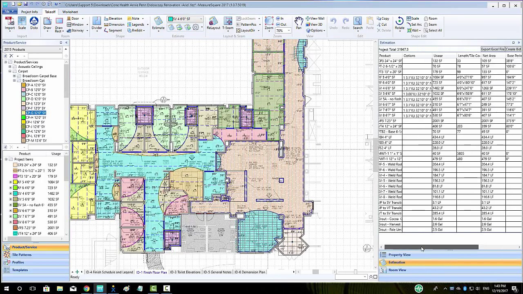Click the Open folder icon in title bar
This screenshot has width=523, height=294.
[19, 4]
